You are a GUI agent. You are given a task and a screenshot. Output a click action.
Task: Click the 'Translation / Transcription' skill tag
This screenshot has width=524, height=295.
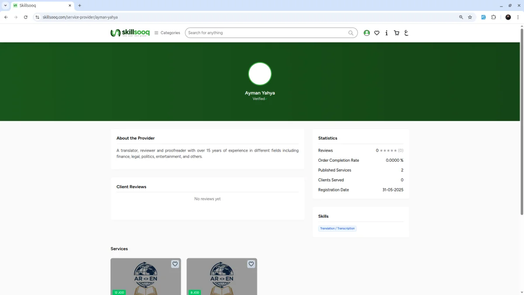[x=337, y=229]
